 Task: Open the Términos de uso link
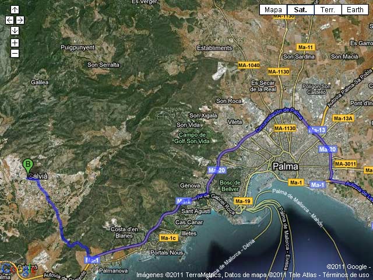click(x=347, y=275)
